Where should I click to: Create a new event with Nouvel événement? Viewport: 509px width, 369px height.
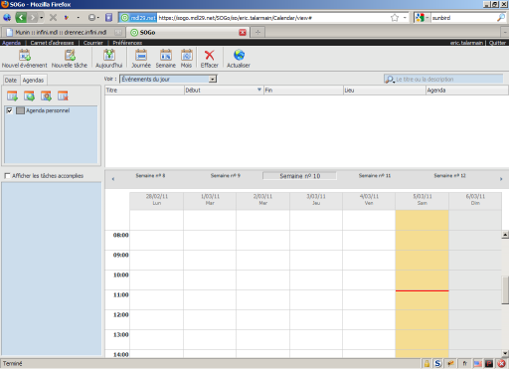25,59
